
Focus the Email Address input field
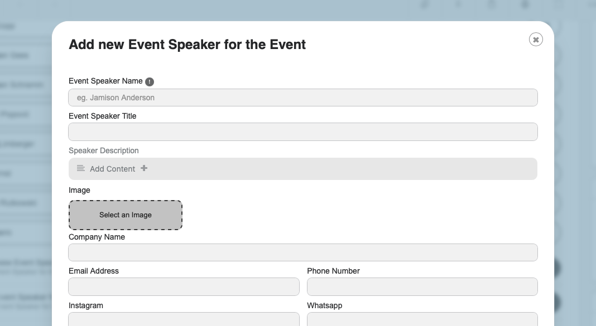tap(184, 286)
